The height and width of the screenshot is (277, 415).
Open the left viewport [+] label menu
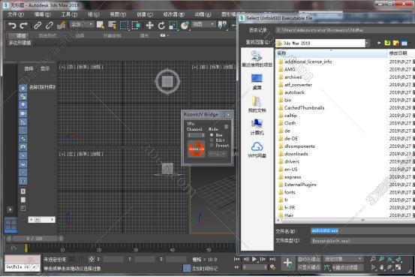62,154
